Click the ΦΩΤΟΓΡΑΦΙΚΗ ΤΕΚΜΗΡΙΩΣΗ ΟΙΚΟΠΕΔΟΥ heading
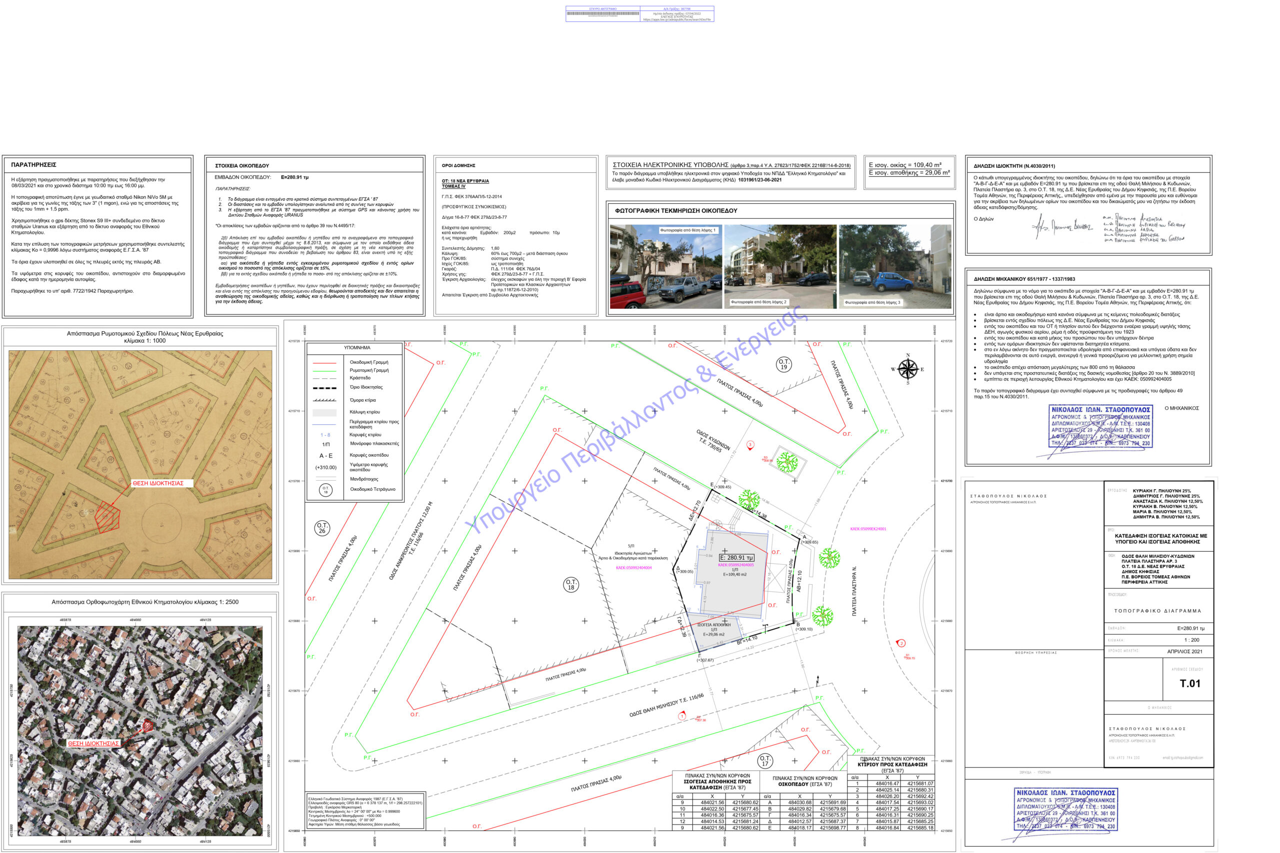The height and width of the screenshot is (853, 1280). tap(676, 210)
